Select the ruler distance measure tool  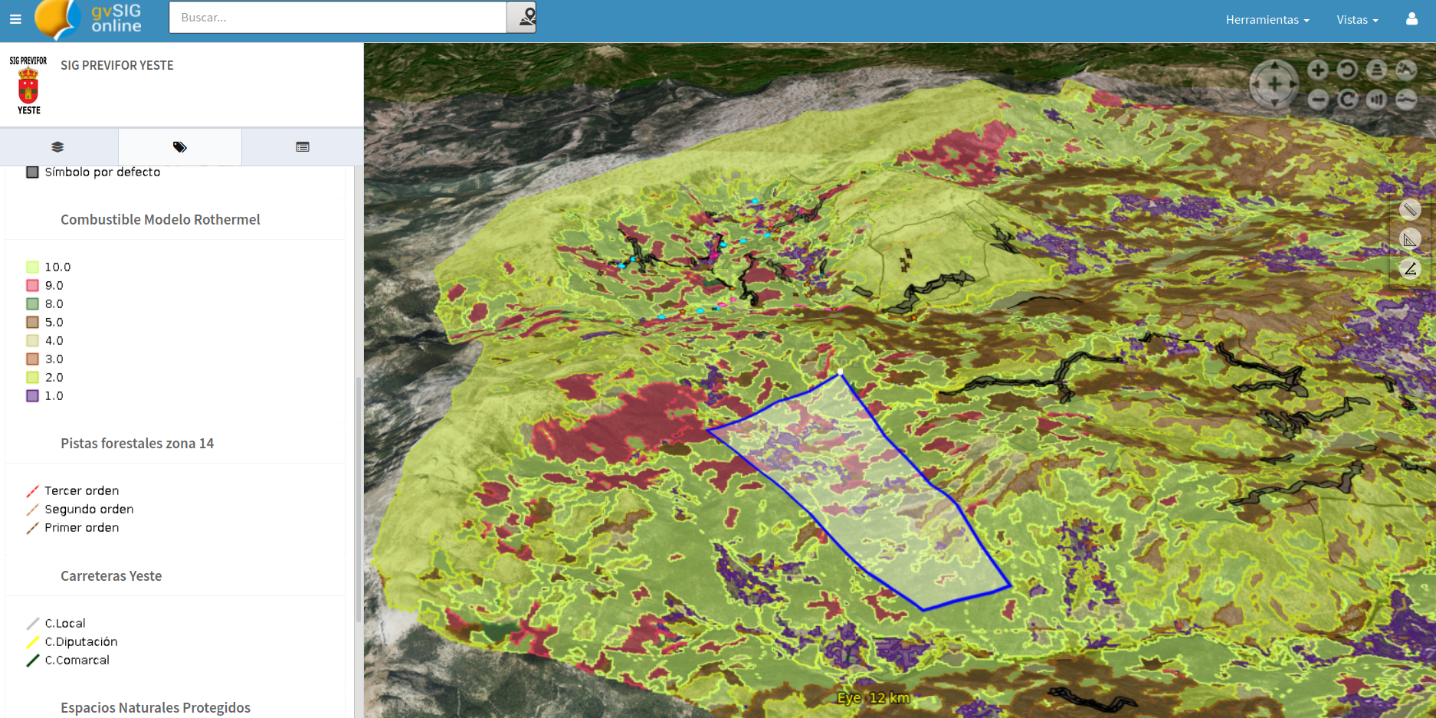1409,209
